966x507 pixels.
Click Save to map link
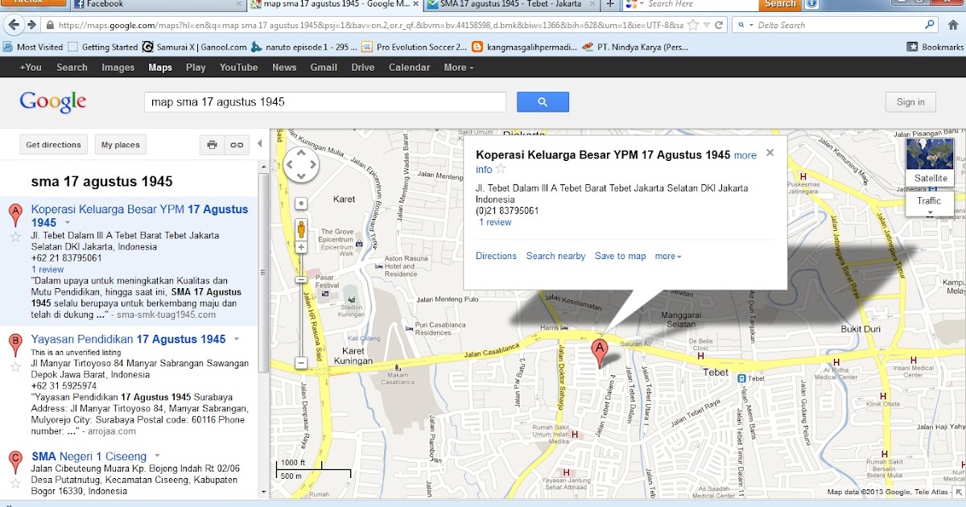coord(621,256)
